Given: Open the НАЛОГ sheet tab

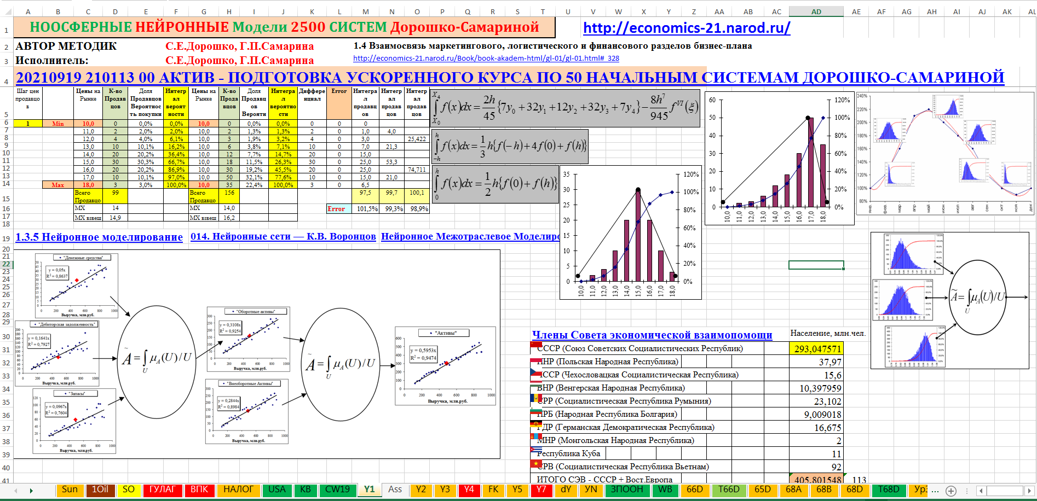Looking at the screenshot, I should [x=238, y=490].
